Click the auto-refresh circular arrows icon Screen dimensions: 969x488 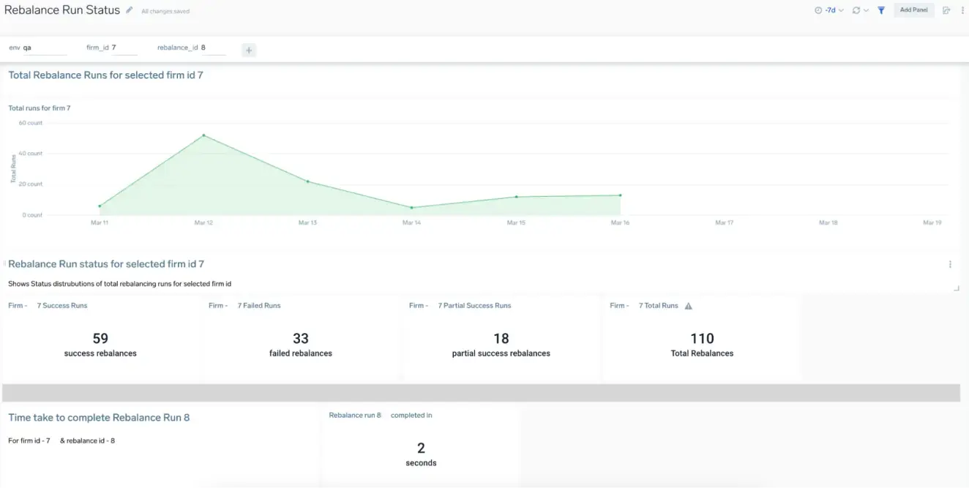[x=856, y=10]
